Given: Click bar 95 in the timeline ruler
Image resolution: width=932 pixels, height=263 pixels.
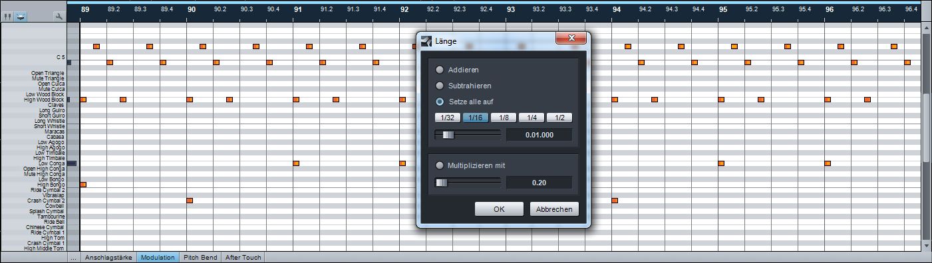Looking at the screenshot, I should coord(723,10).
